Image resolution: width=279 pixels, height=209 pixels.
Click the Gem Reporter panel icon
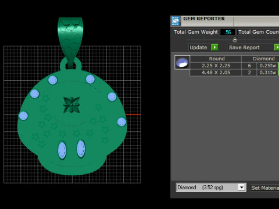[176, 21]
